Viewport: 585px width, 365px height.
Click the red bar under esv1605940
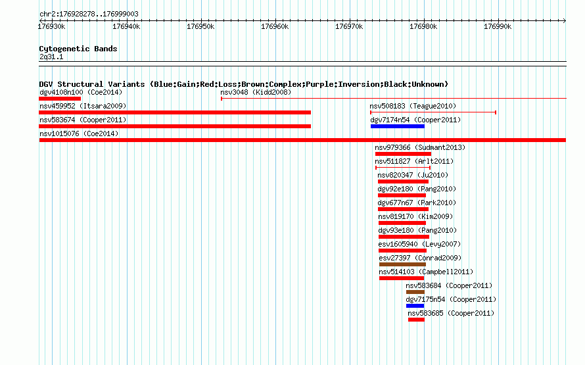coord(402,251)
